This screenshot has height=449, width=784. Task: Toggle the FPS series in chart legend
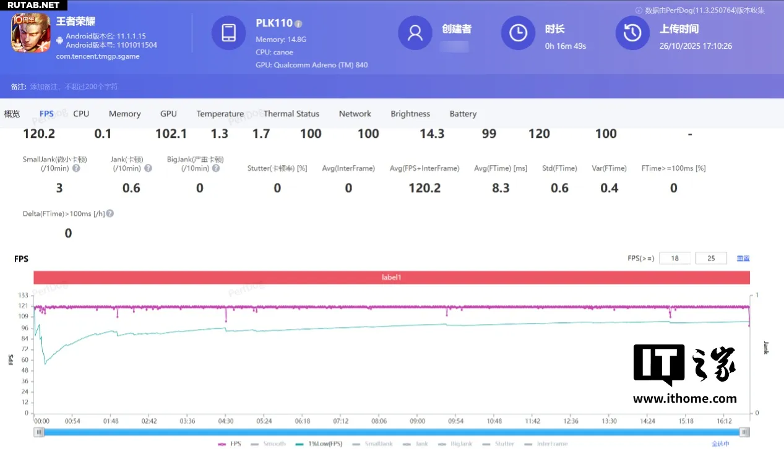point(230,443)
